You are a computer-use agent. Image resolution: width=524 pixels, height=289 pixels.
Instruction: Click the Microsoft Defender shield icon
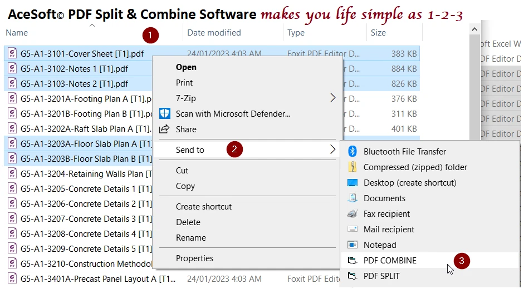[164, 113]
